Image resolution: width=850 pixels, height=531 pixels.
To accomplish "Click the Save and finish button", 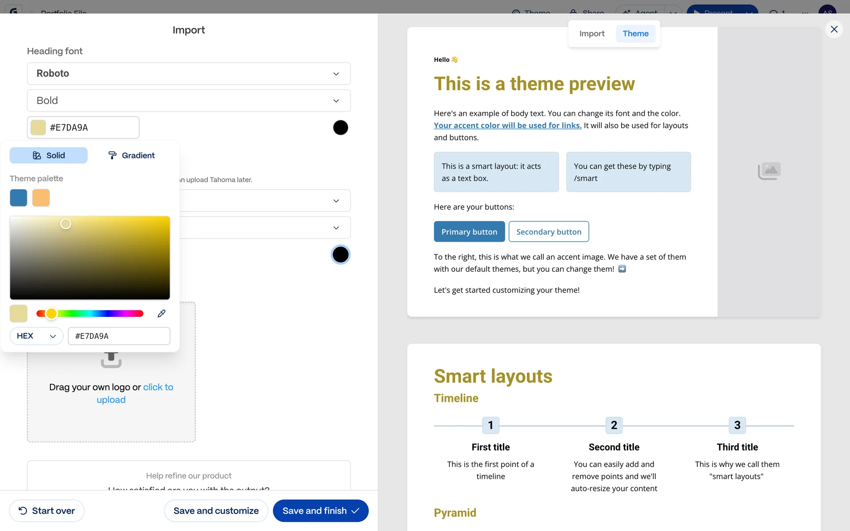I will click(321, 511).
